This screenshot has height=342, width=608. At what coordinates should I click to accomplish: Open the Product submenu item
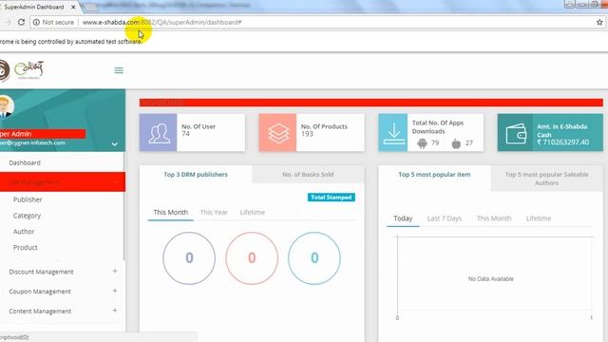(x=26, y=247)
